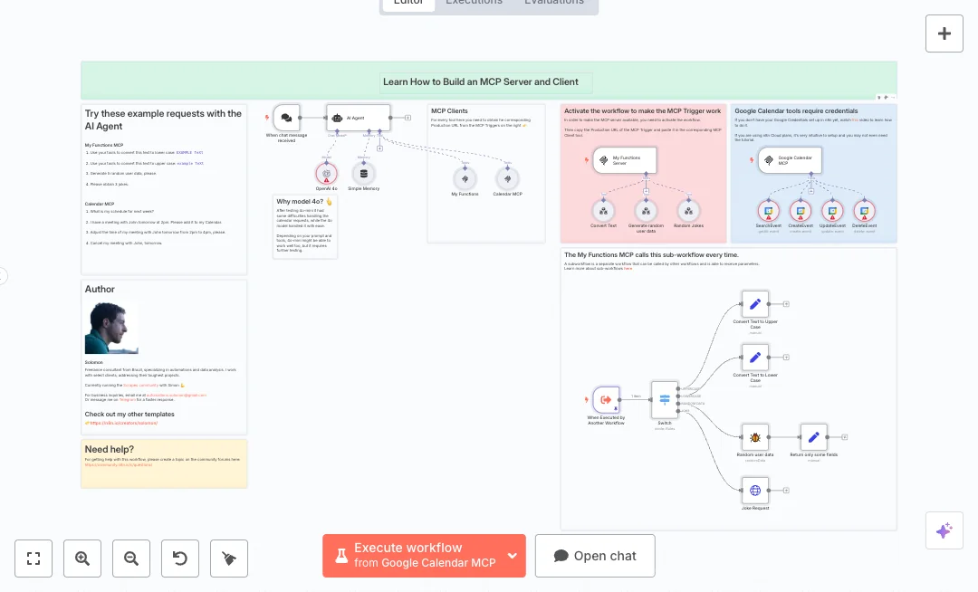Select the SearchEvent Google Calendar node
978x592 pixels.
click(768, 212)
